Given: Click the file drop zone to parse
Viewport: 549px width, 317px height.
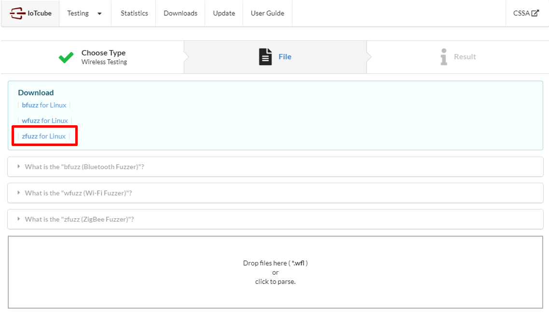Looking at the screenshot, I should (x=275, y=272).
